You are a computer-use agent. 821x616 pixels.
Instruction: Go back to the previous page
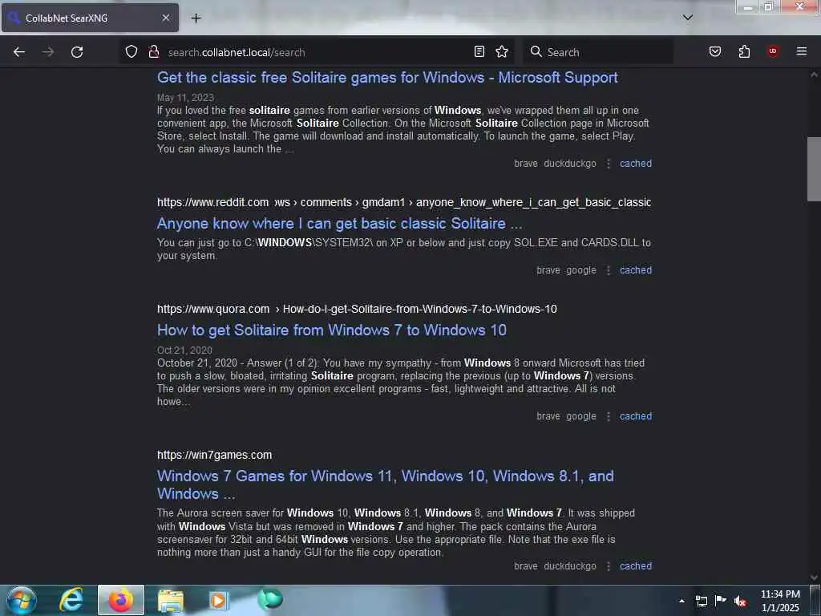tap(19, 52)
